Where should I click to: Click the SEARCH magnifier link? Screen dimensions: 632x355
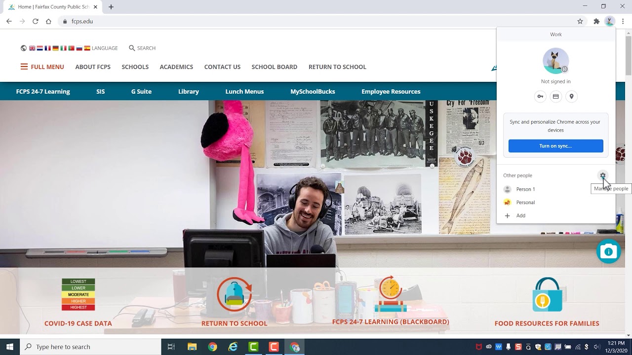[142, 48]
